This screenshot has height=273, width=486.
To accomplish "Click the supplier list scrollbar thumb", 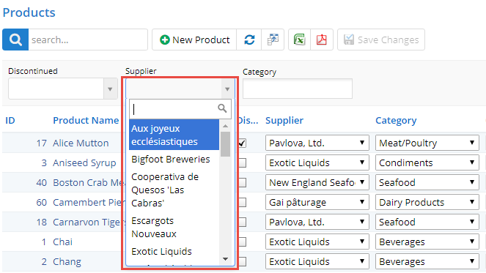I will [x=225, y=144].
